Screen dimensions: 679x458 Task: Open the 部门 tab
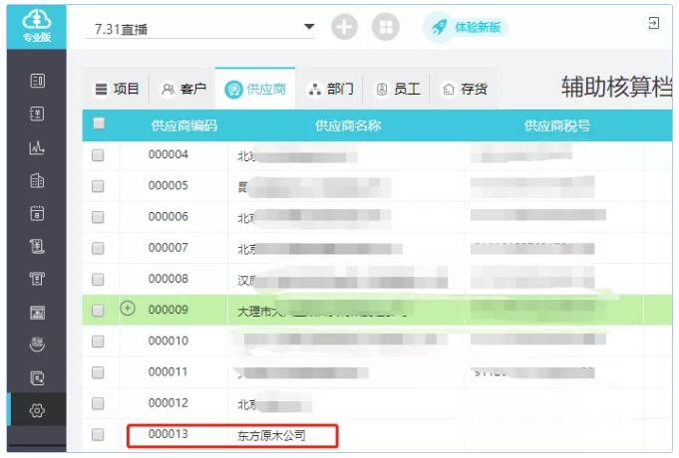331,89
